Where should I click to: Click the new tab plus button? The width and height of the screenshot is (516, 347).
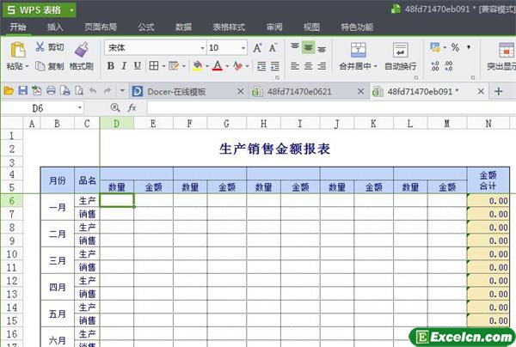pos(498,90)
